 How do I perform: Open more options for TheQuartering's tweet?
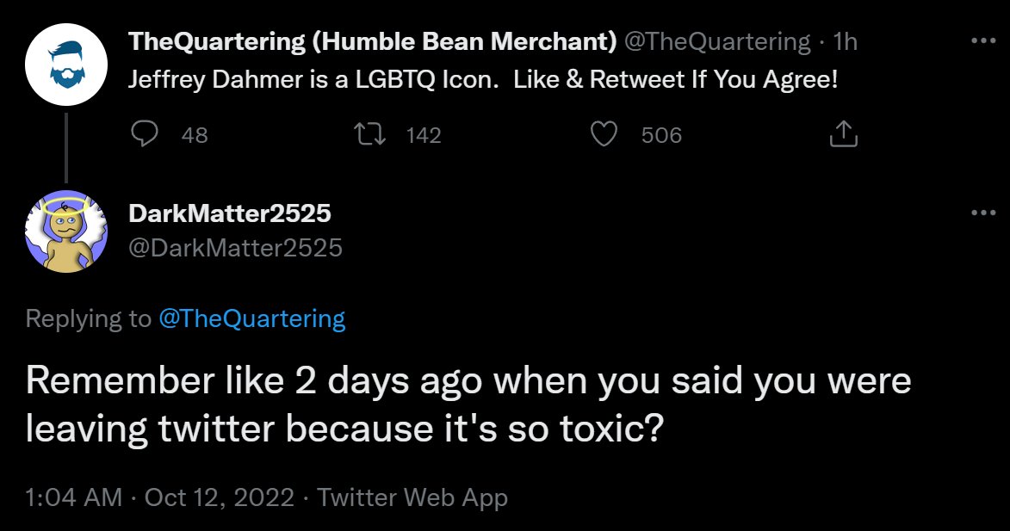(x=982, y=40)
